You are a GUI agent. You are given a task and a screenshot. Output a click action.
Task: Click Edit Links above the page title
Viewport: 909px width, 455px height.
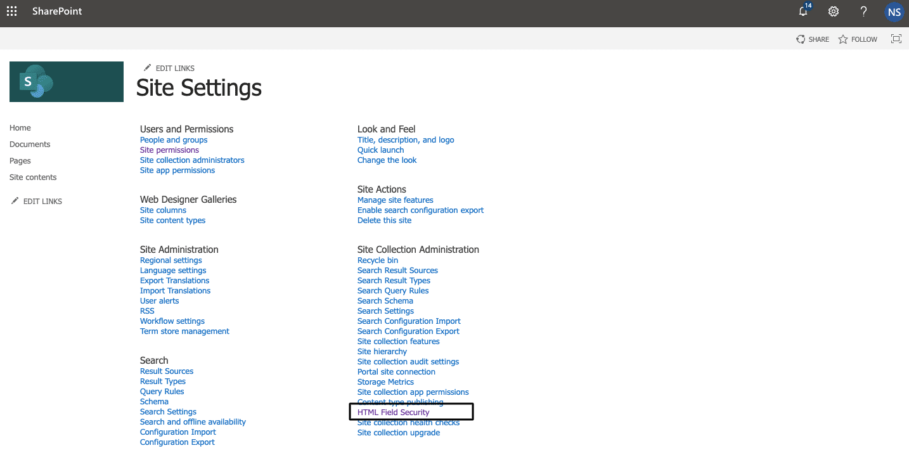coord(169,68)
